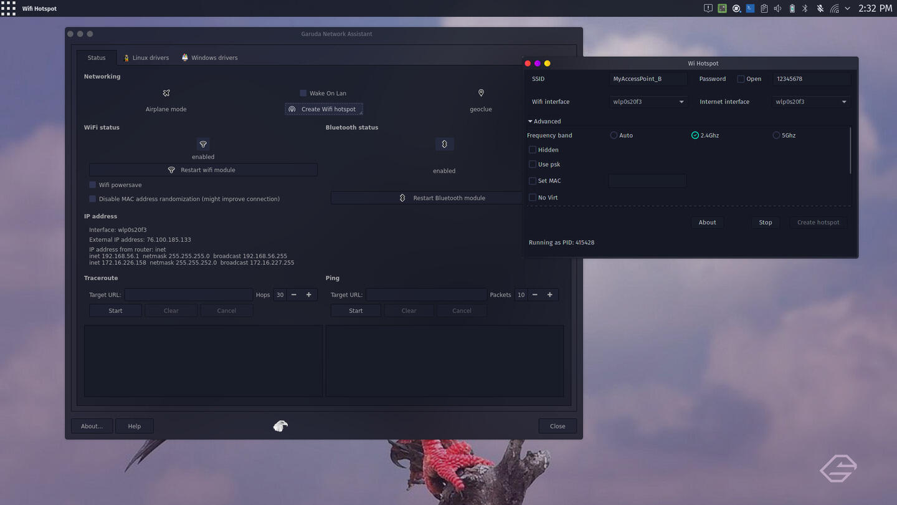Click the 2:32 PM clock
The width and height of the screenshot is (897, 505).
tap(875, 8)
